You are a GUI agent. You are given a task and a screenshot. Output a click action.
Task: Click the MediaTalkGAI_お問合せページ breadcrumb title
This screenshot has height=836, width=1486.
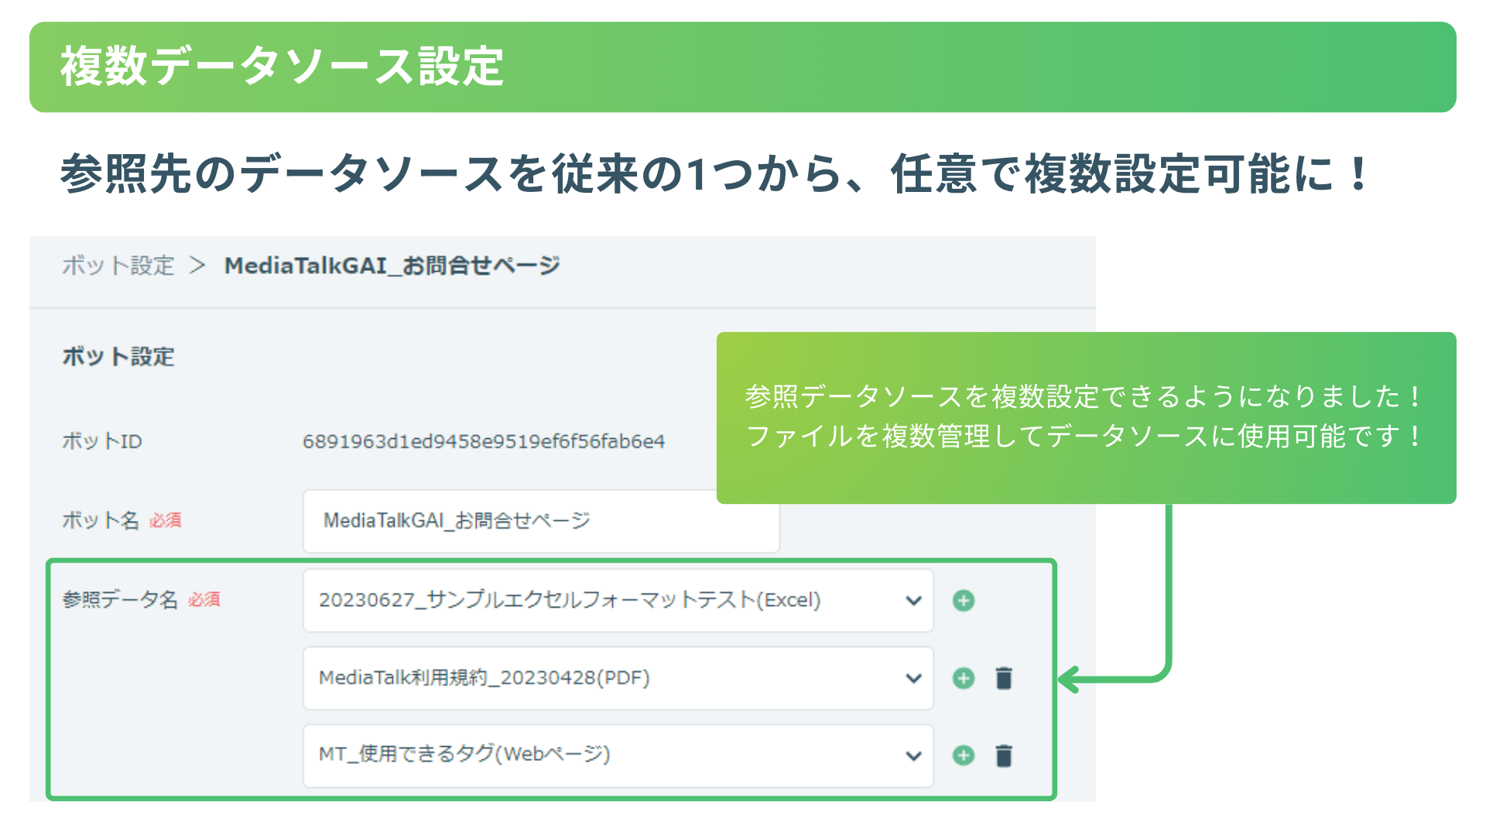point(392,266)
